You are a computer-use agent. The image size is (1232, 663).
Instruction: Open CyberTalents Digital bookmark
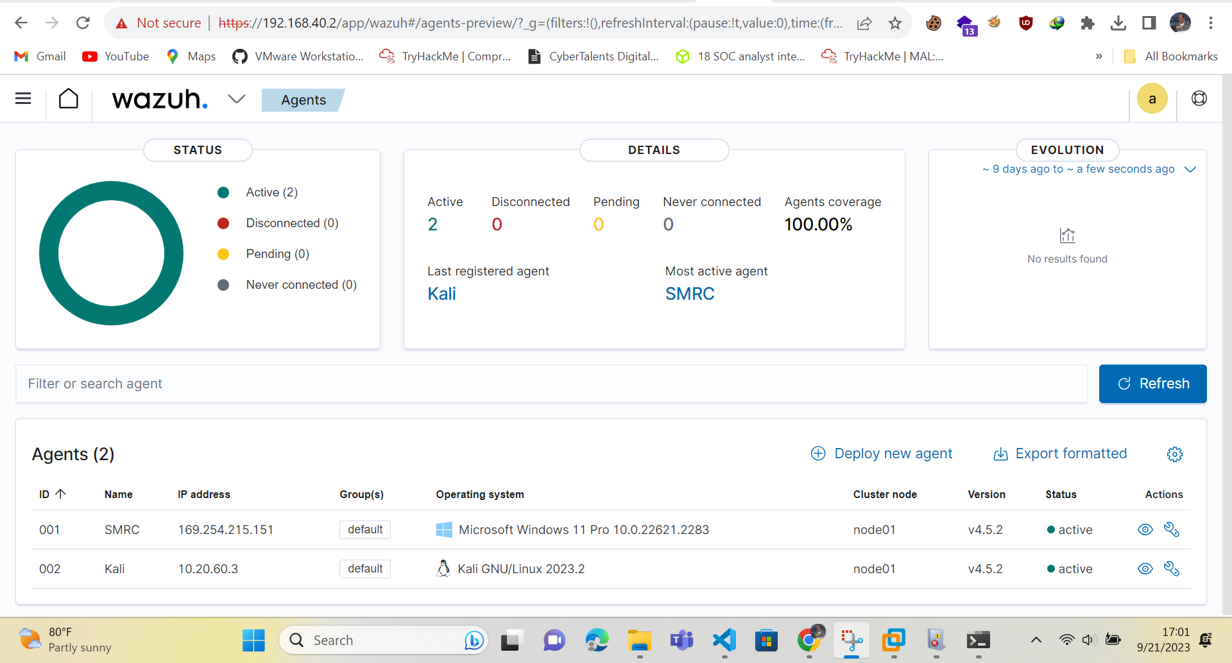click(594, 56)
